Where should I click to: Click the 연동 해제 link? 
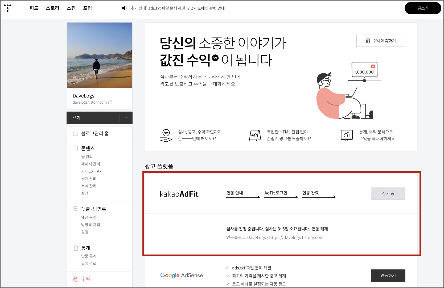[320, 229]
